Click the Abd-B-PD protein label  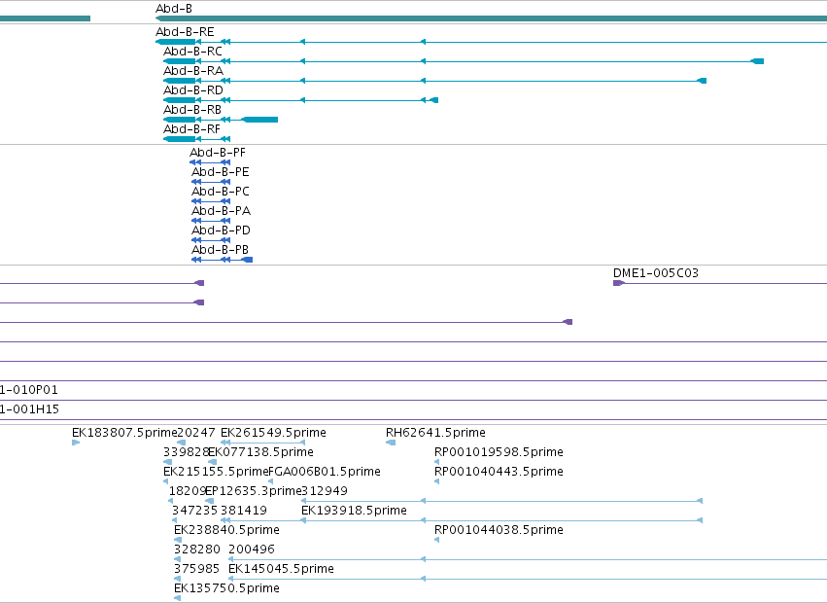(221, 231)
